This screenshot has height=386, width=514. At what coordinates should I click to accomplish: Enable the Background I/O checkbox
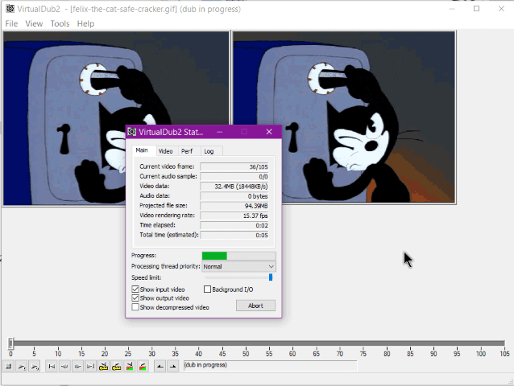point(207,289)
